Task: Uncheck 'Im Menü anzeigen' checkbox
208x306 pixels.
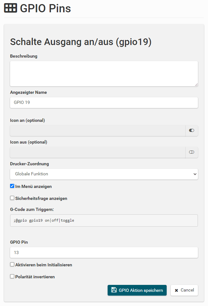Action: (12, 186)
